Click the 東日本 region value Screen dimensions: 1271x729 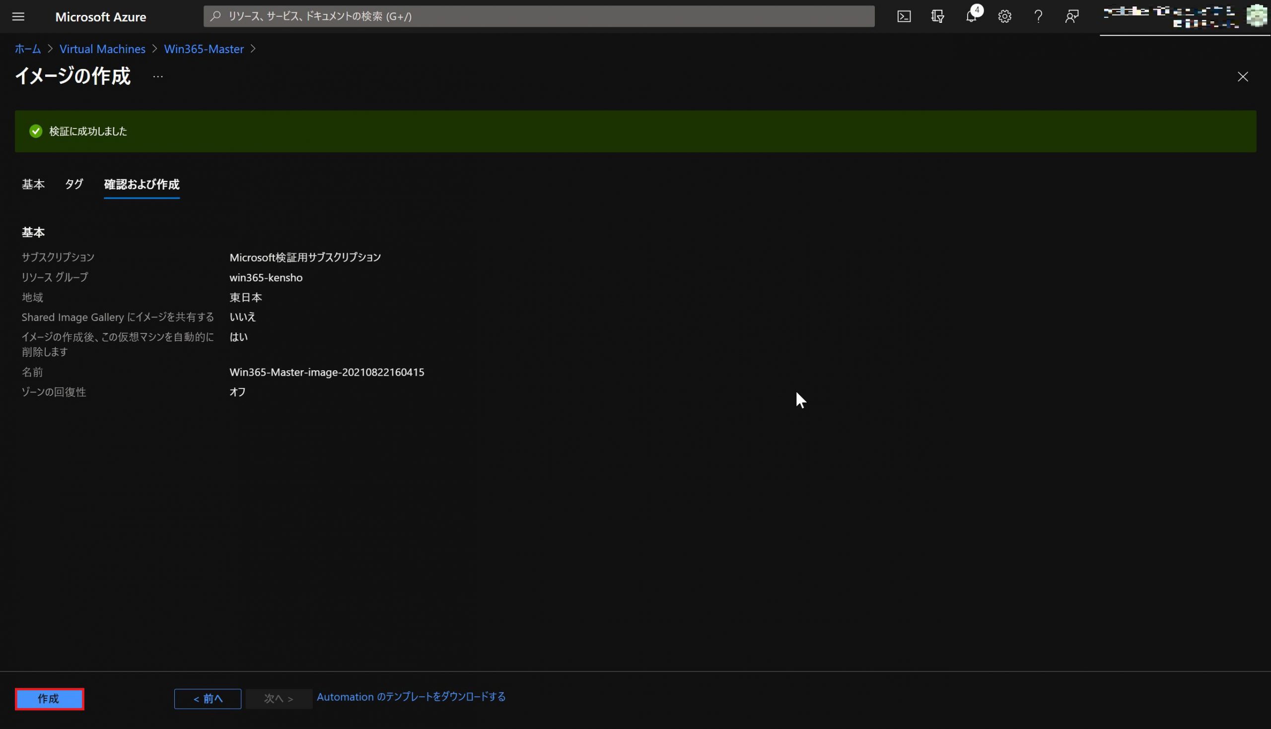[245, 297]
